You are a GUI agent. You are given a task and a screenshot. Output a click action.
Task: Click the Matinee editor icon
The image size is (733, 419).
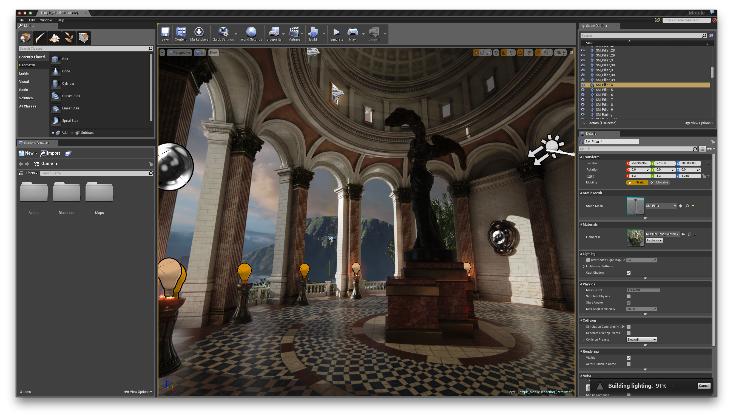coord(294,33)
